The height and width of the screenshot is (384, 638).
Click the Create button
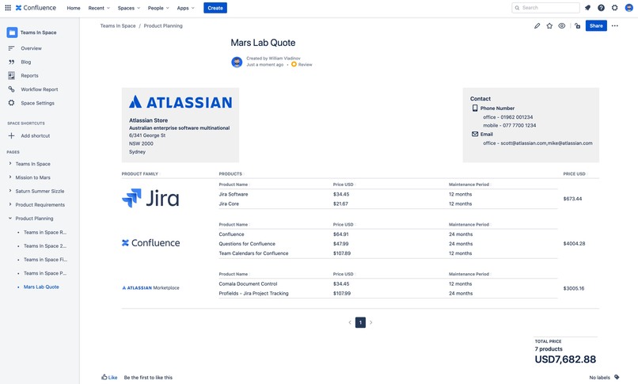pyautogui.click(x=215, y=8)
